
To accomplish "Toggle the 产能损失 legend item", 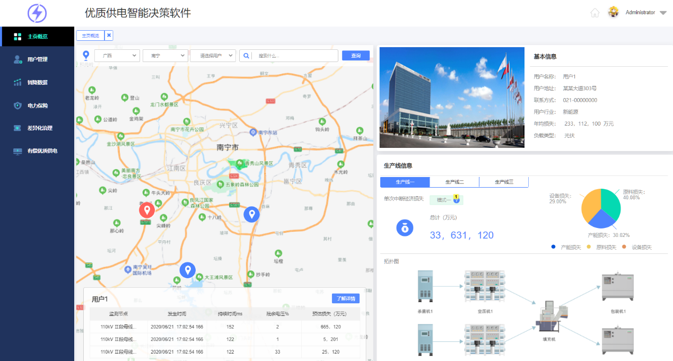I will [x=567, y=247].
